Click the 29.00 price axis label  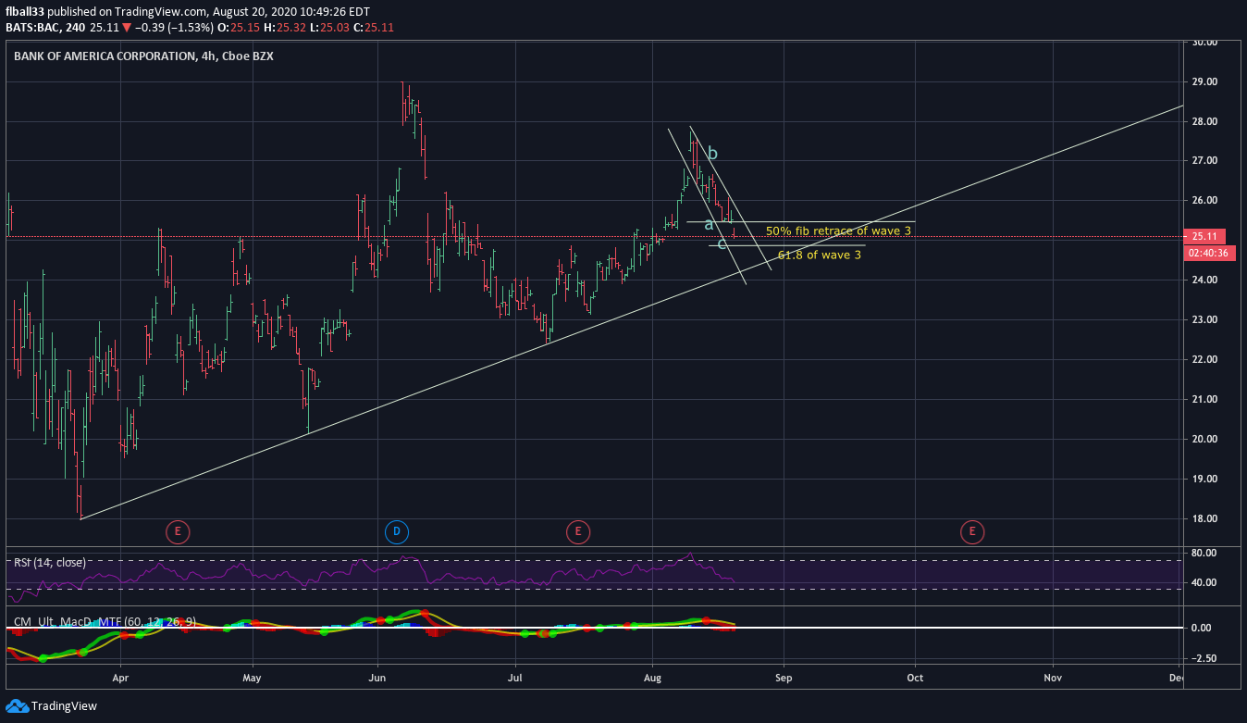pyautogui.click(x=1204, y=81)
